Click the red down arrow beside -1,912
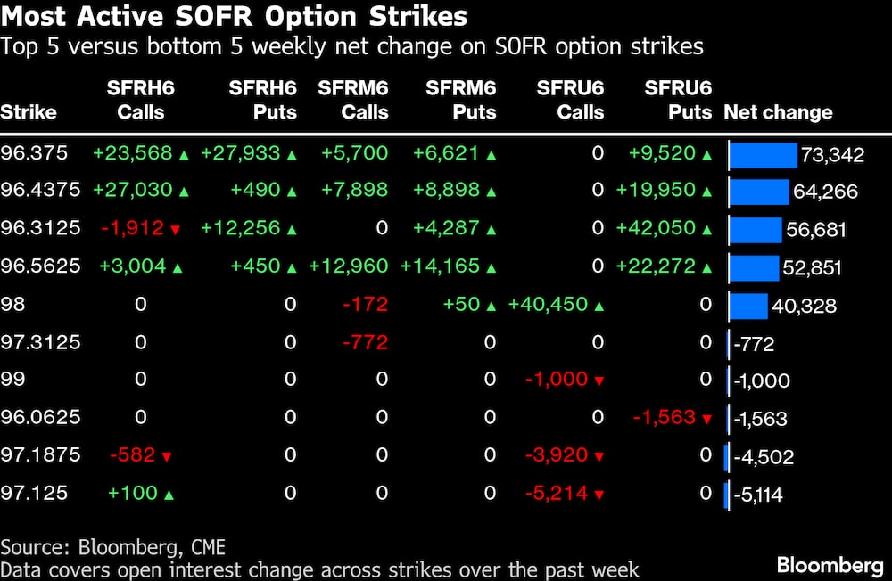The width and height of the screenshot is (892, 581). 175,230
